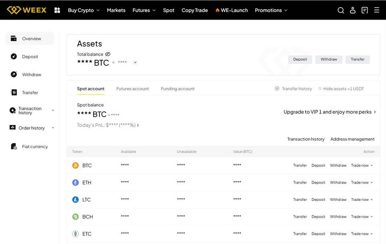386x244 pixels.
Task: Click the Transfer icon in sidebar
Action: (x=14, y=93)
